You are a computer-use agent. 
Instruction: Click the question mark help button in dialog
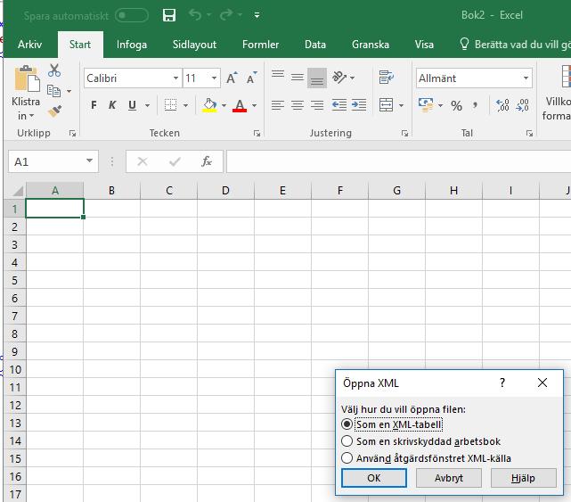click(502, 383)
